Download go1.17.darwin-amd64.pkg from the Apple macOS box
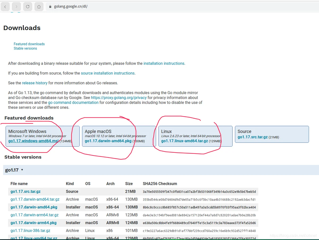The width and height of the screenshot is (319, 240). (108, 141)
